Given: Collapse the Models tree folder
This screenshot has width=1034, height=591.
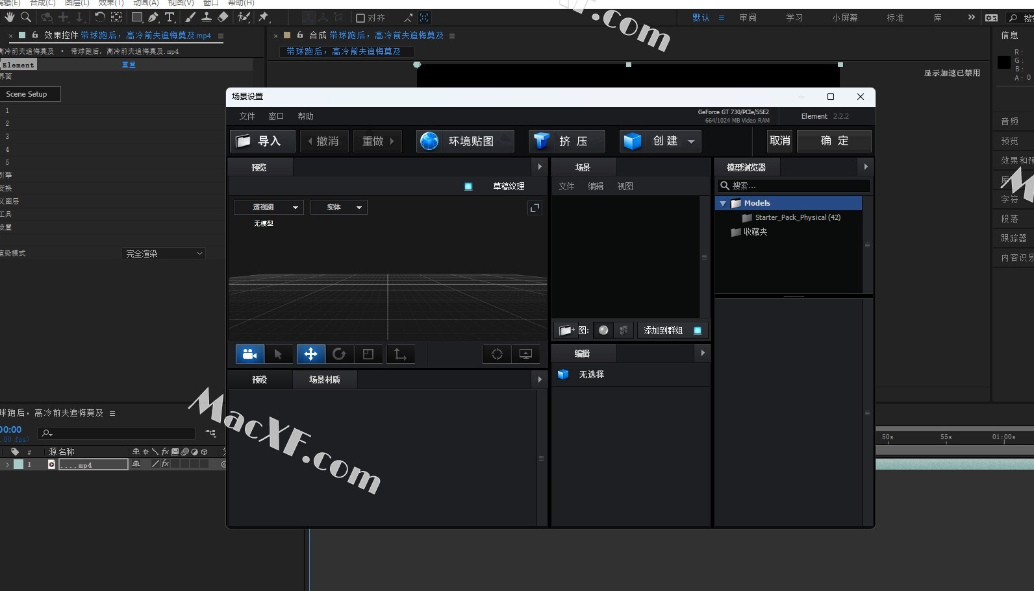Looking at the screenshot, I should (722, 203).
